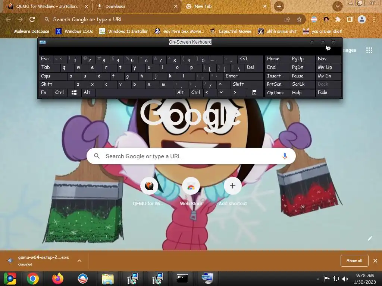Toggle the Nav key on On-Screen Keyboard

point(329,59)
